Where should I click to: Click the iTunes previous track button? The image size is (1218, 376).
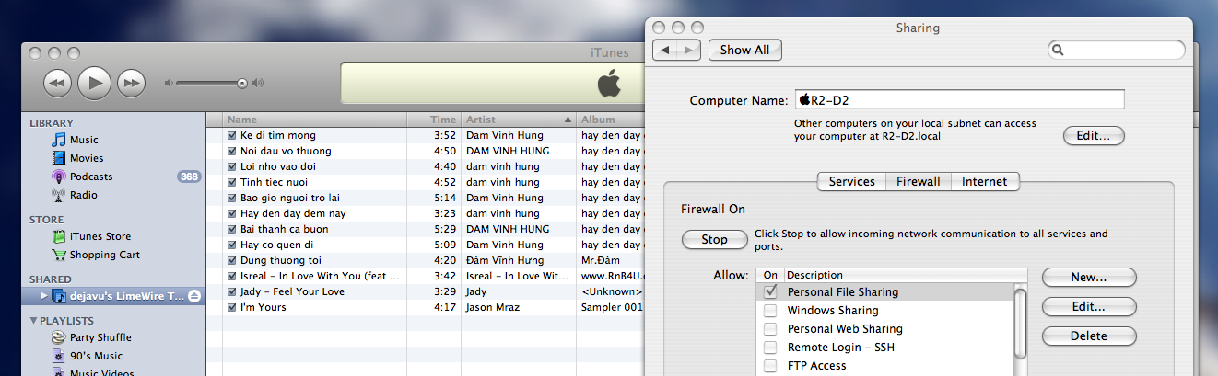57,83
